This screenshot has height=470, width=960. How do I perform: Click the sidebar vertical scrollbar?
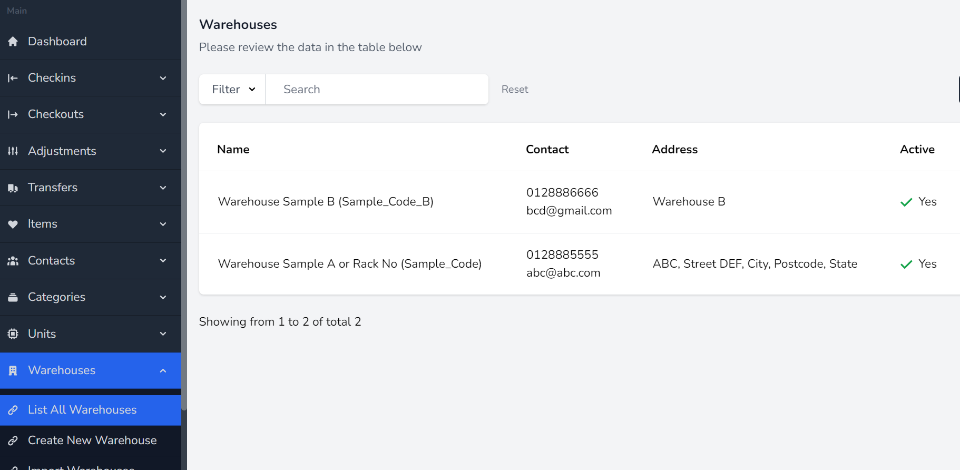(184, 211)
